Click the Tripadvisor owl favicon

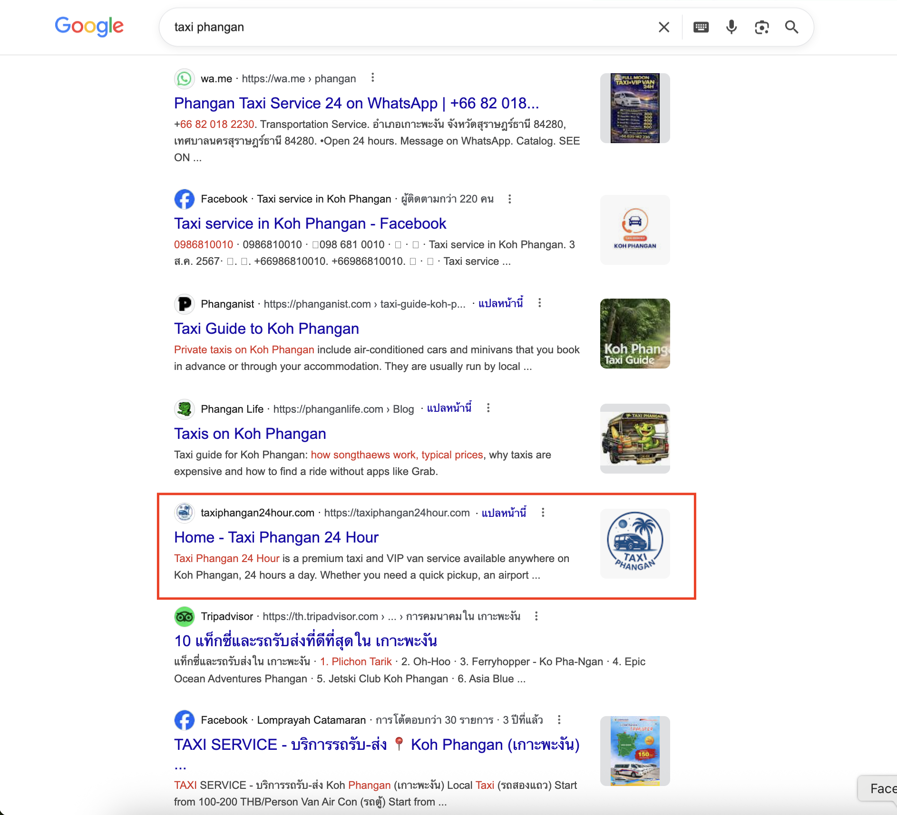pyautogui.click(x=185, y=617)
